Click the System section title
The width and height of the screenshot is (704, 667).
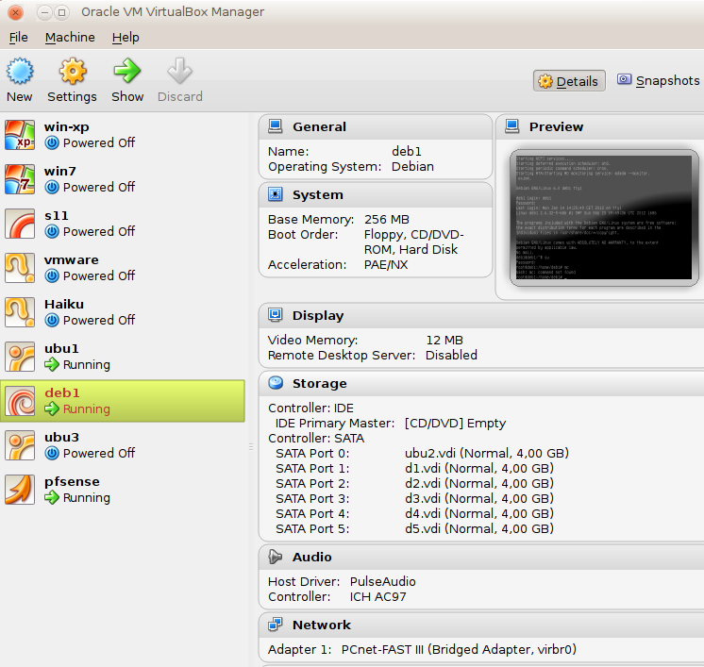[x=317, y=194]
